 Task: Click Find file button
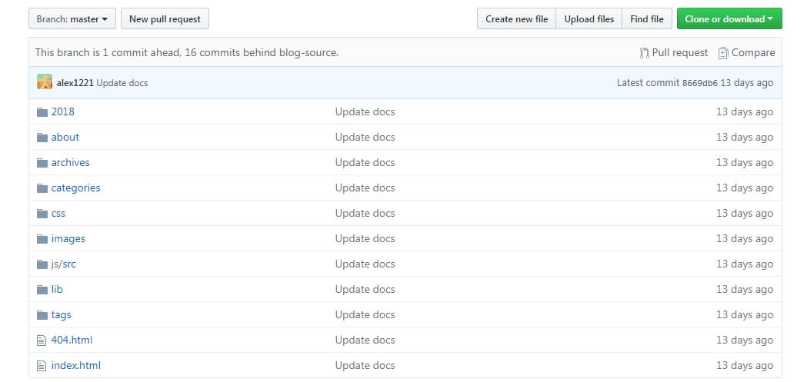(646, 19)
